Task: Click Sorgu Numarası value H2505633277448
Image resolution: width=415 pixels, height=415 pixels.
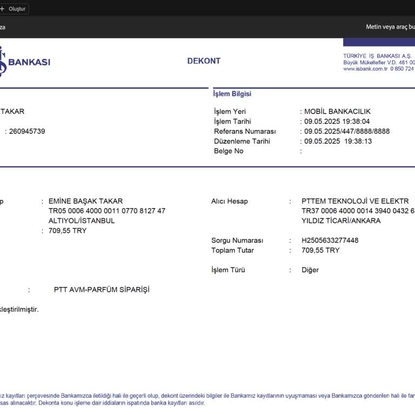Action: [330, 240]
